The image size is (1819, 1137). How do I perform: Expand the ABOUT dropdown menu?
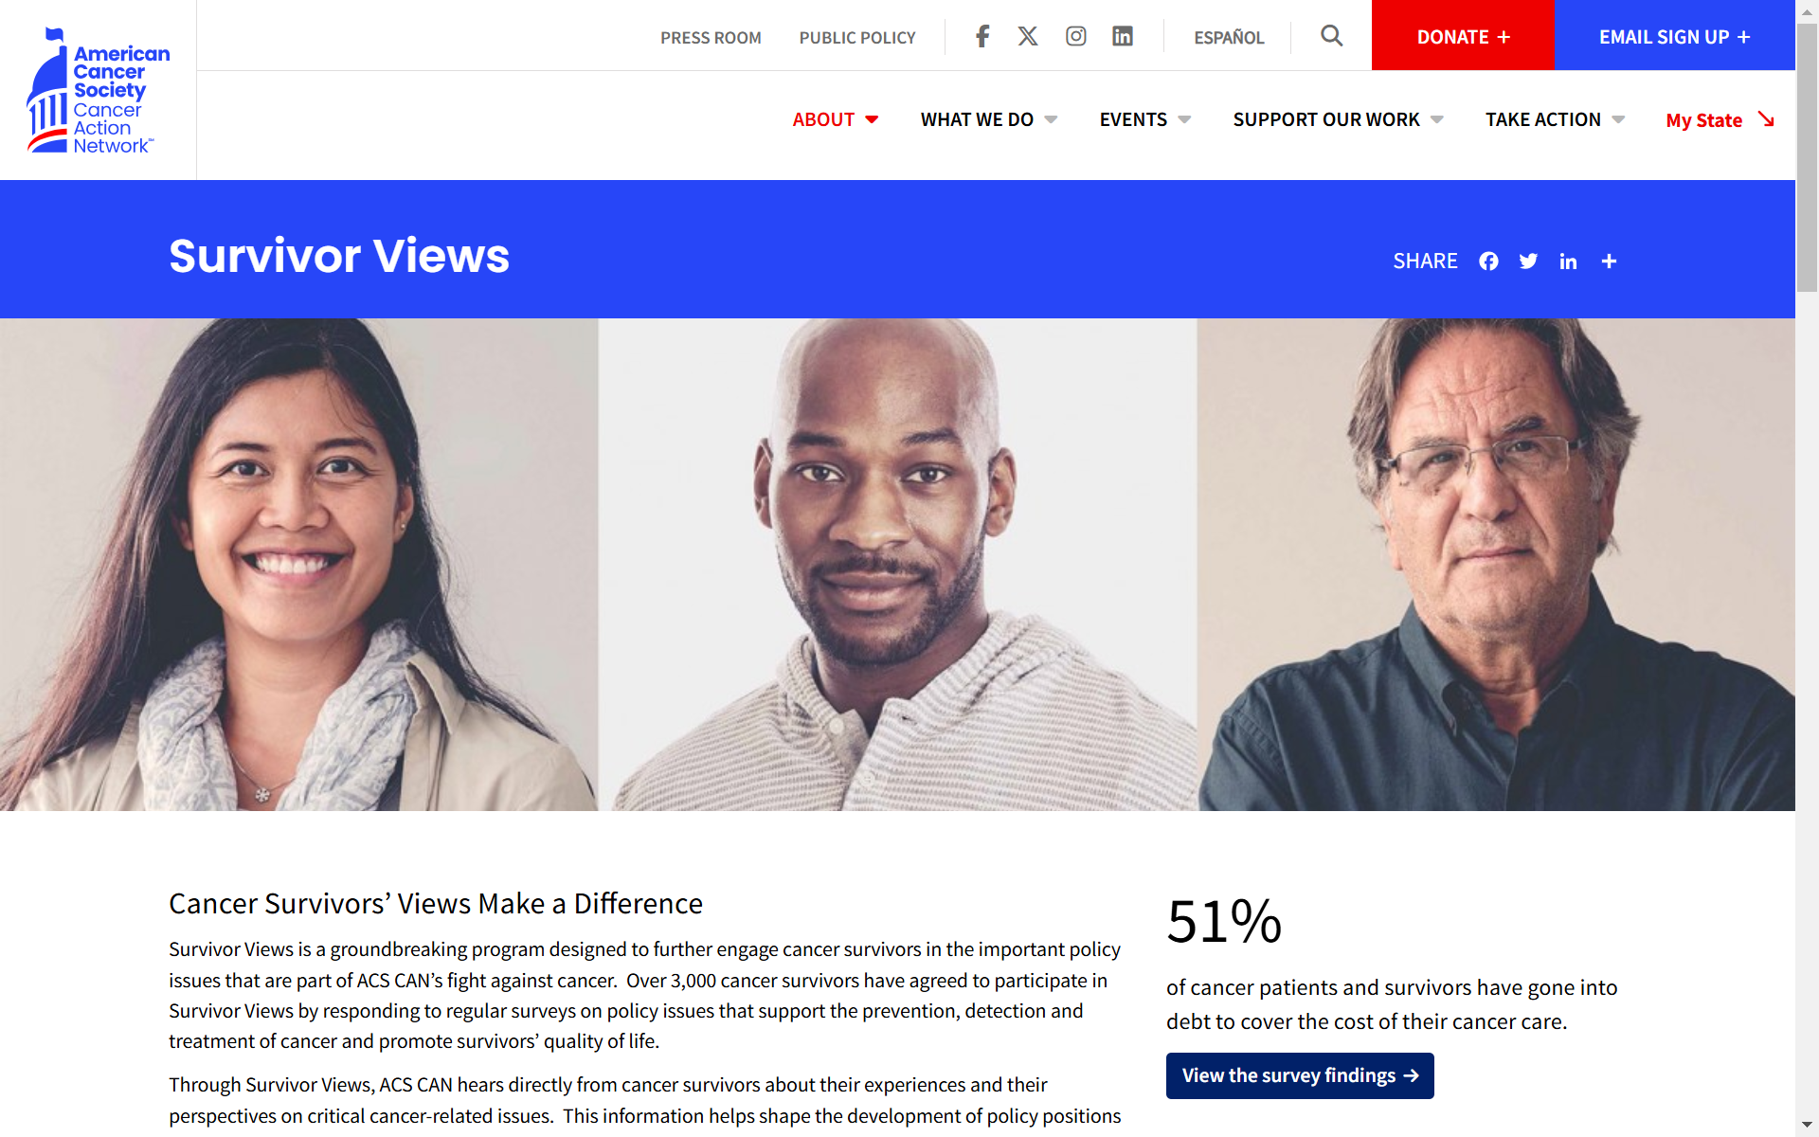(x=836, y=119)
